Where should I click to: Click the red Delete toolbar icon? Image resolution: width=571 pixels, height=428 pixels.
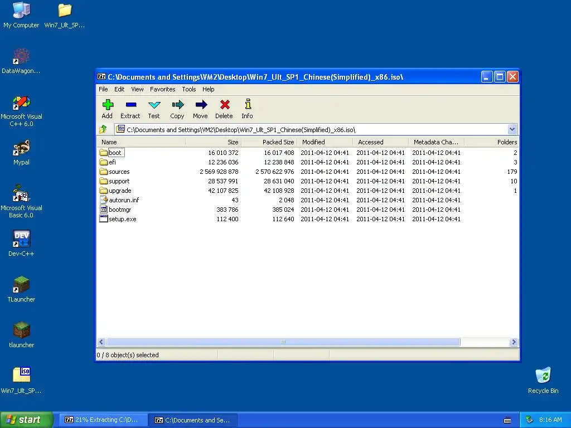pyautogui.click(x=225, y=105)
